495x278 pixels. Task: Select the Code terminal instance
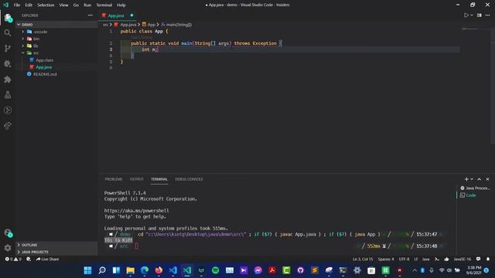(471, 195)
